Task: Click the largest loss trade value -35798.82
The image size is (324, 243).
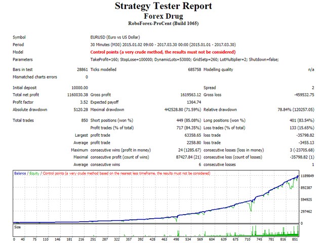Action: coord(305,135)
